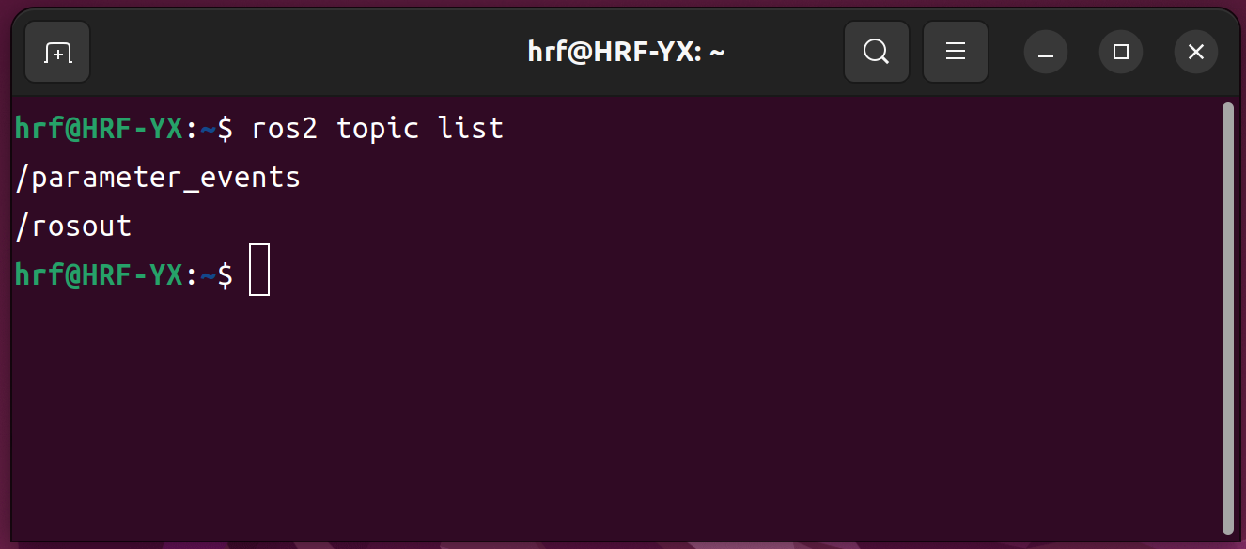Click the word topic in the command
The image size is (1246, 549).
[377, 129]
